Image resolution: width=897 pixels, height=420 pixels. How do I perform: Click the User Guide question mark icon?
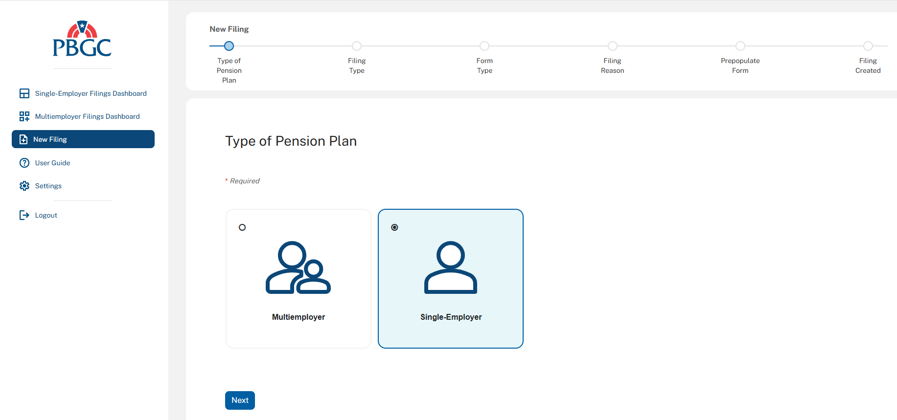24,163
